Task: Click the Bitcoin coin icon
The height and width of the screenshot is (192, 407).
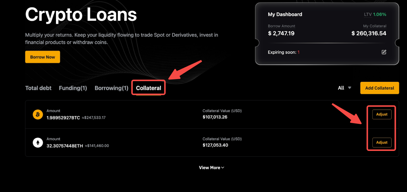Action: pyautogui.click(x=38, y=114)
